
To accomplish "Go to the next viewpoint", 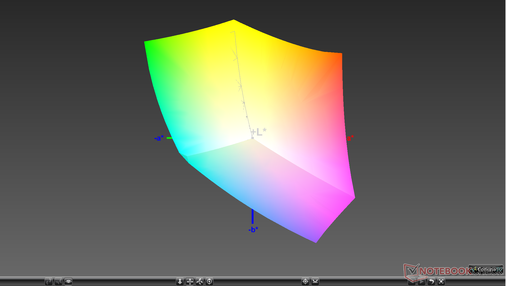I will point(422,282).
